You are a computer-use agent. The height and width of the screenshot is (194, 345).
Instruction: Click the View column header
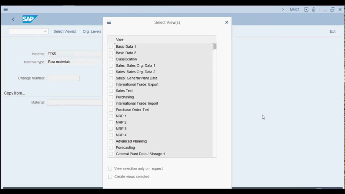120,39
